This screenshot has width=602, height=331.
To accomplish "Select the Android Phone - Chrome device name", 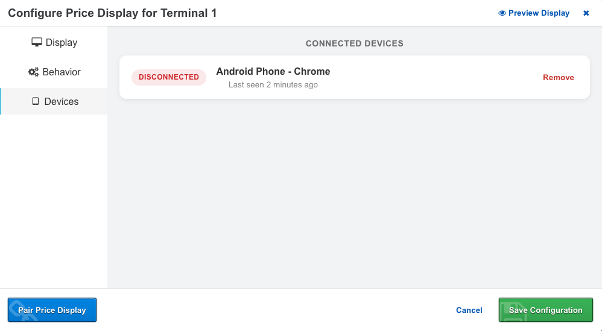I will [x=273, y=71].
